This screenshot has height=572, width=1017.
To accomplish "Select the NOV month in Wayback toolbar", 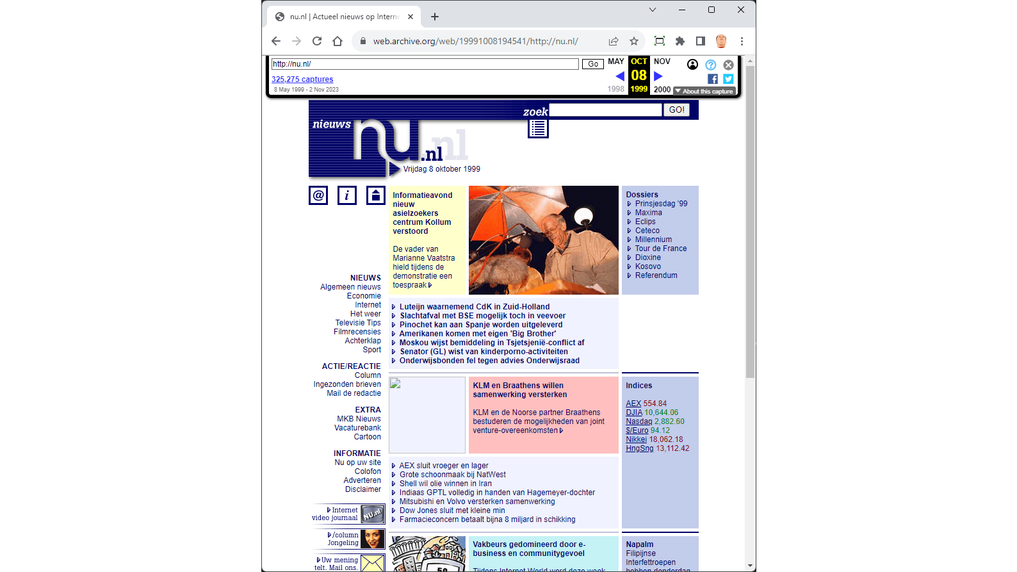I will (662, 61).
